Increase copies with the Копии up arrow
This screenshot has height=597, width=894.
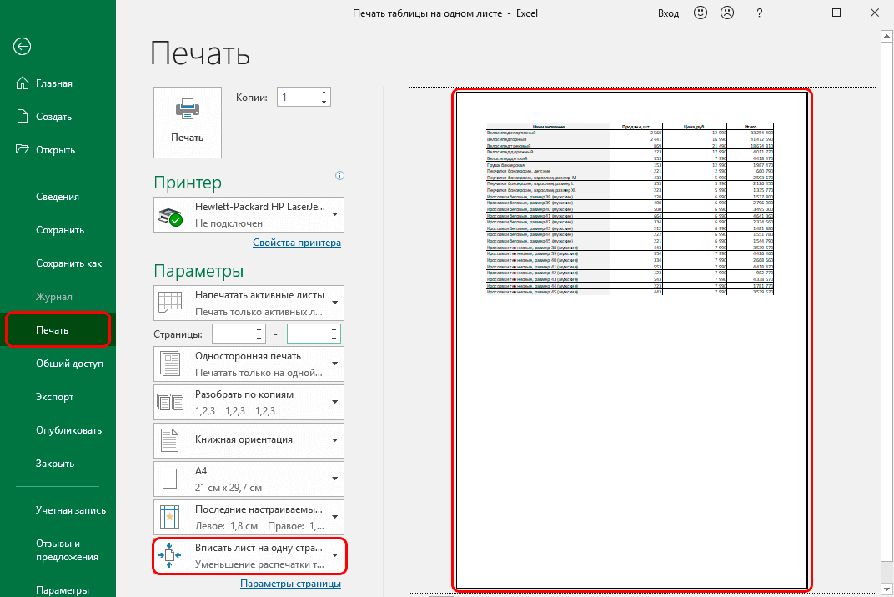click(x=324, y=92)
